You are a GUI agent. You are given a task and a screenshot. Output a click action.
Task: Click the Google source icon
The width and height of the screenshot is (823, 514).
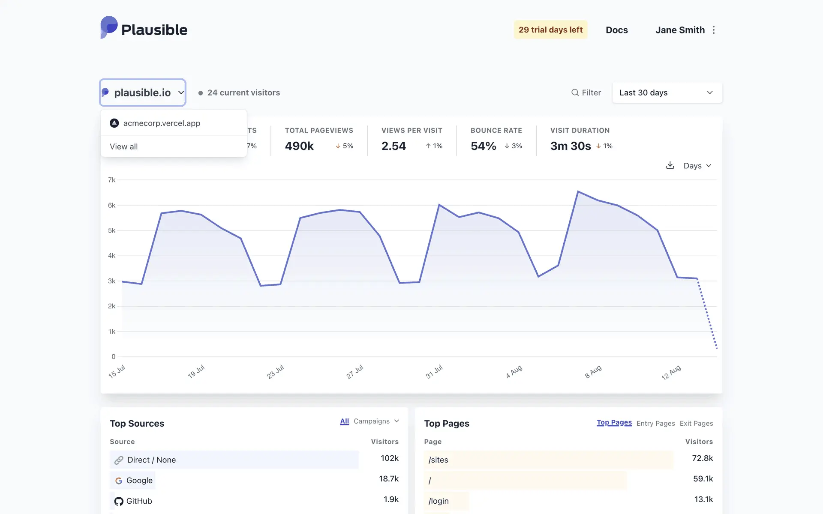coord(119,481)
